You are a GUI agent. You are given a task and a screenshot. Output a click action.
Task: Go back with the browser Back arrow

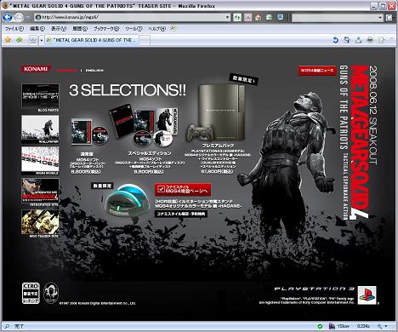7,17
